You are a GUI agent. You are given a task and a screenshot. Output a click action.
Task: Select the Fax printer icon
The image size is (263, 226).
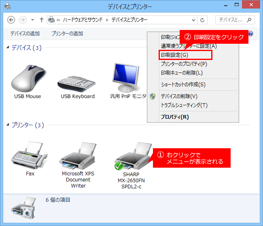(30, 155)
